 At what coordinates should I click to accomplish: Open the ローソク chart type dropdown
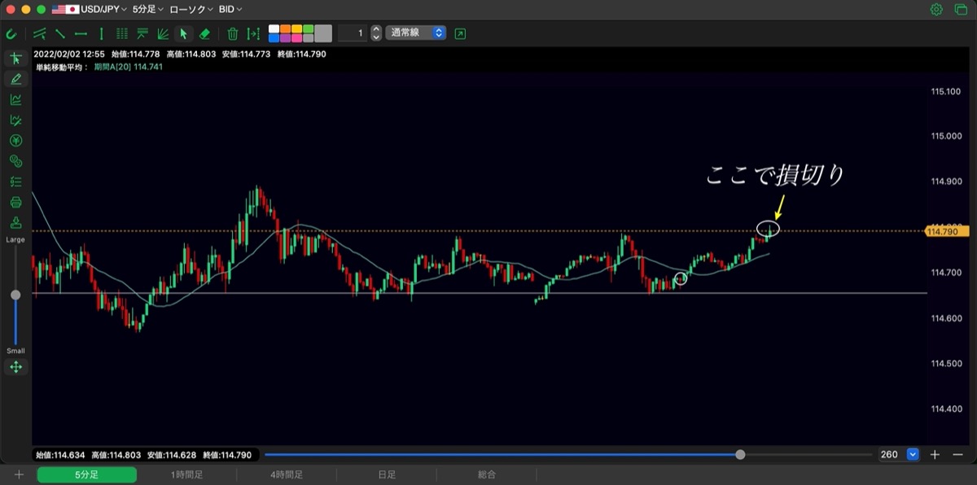191,10
